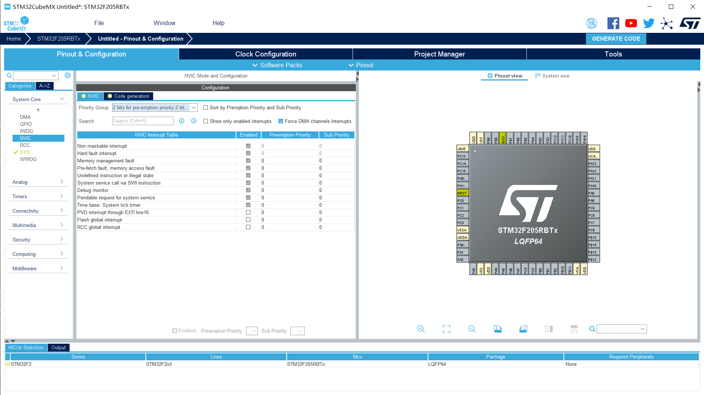Flip the chip view vertically
The height and width of the screenshot is (395, 704).
click(x=574, y=329)
